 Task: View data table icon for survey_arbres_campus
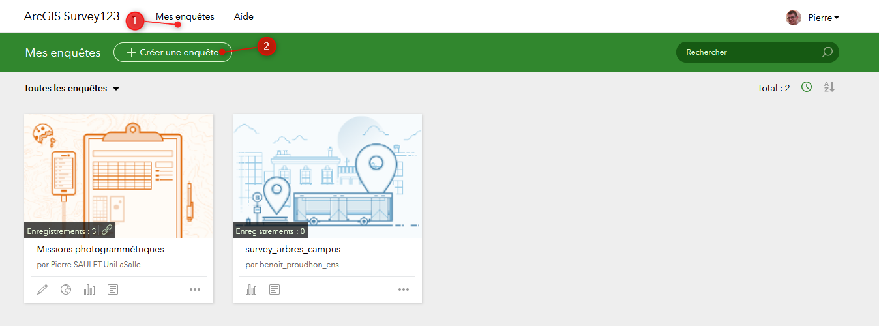(x=275, y=289)
